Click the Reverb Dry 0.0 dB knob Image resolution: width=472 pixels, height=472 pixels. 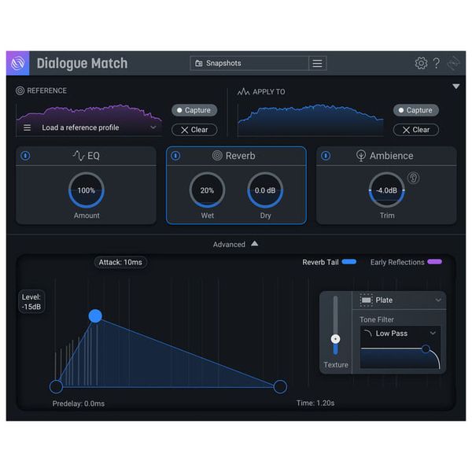click(x=265, y=190)
